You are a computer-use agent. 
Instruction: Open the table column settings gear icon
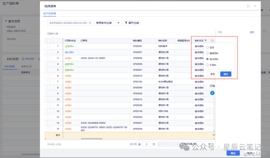click(212, 40)
